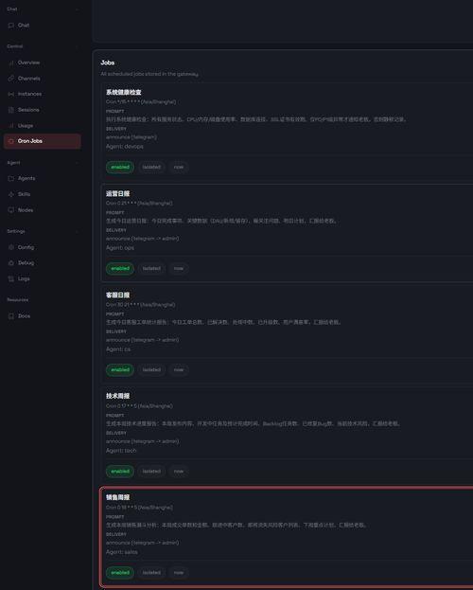Go to the Cron Jobs menu item

tap(43, 141)
